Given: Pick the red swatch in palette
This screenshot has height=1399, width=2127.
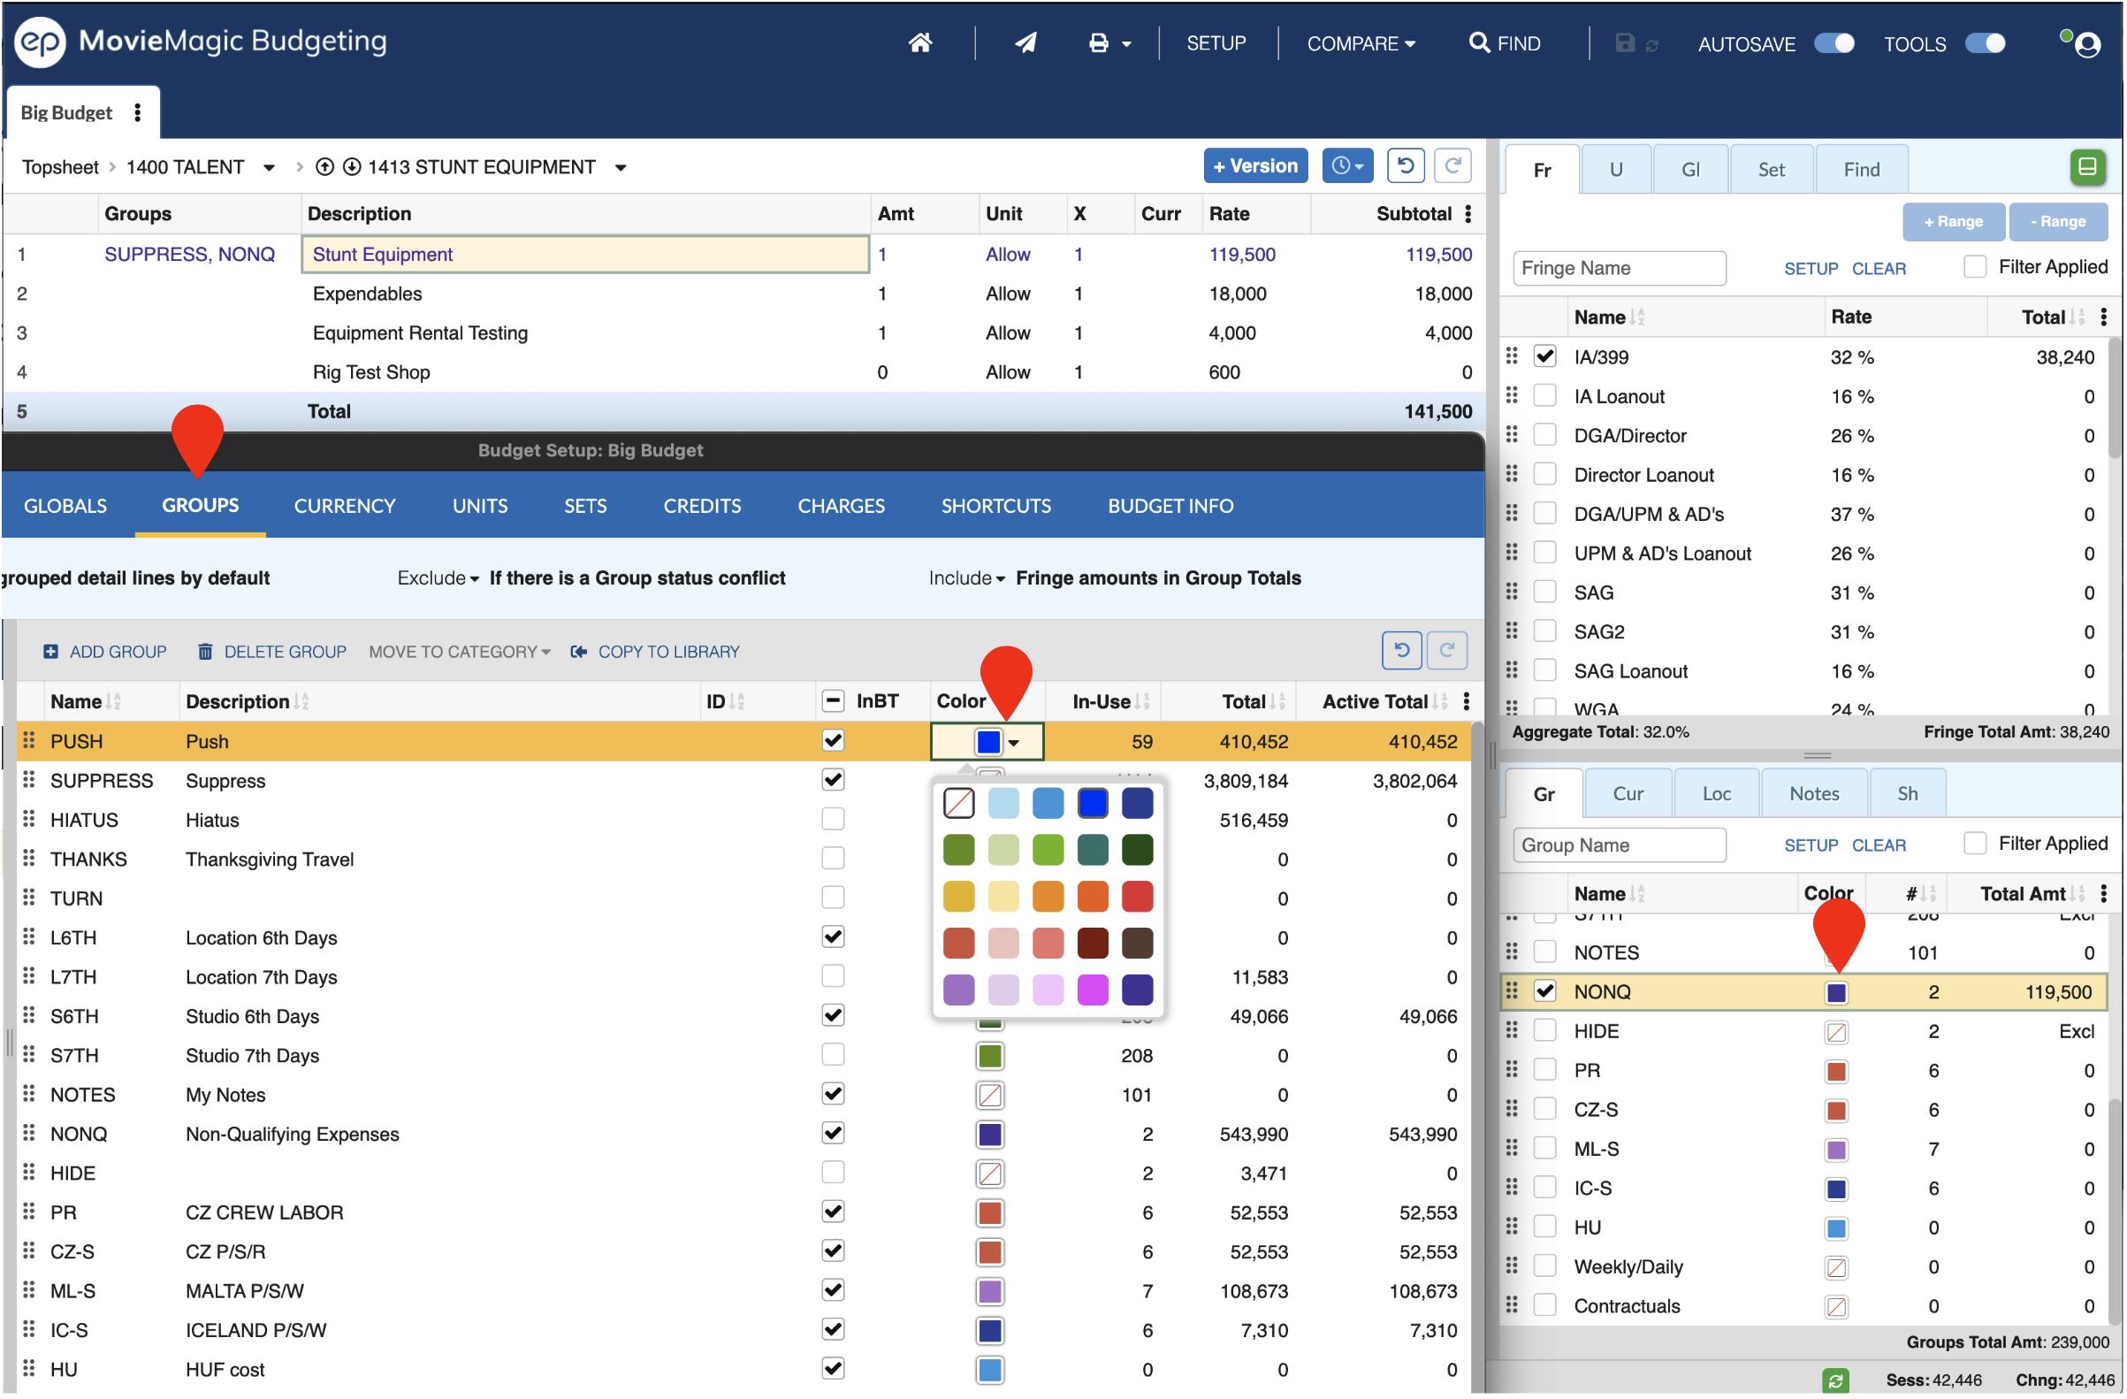Looking at the screenshot, I should click(x=1137, y=896).
